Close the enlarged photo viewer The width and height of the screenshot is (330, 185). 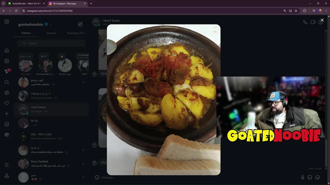pos(322,20)
